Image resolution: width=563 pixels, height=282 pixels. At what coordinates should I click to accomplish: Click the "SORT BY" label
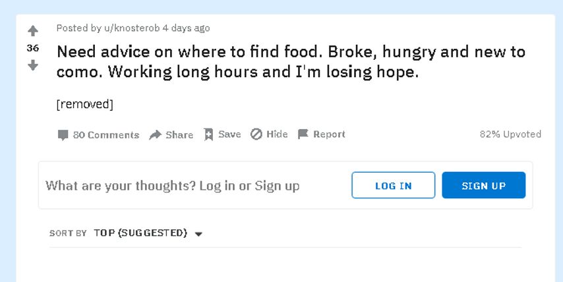point(68,233)
